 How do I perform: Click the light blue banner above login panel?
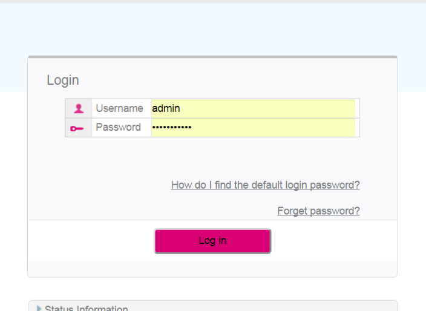212,30
